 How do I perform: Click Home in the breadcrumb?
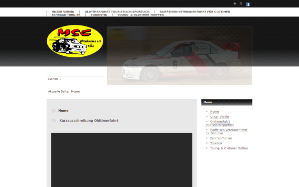pyautogui.click(x=75, y=91)
